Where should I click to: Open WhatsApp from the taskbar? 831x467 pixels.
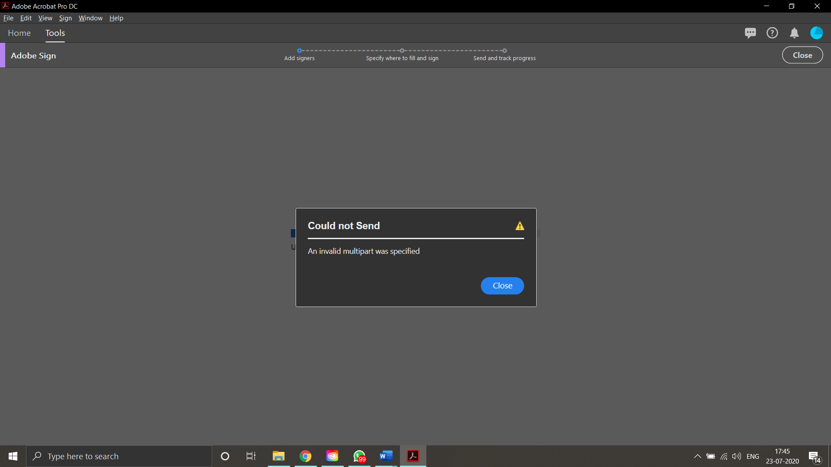coord(359,456)
